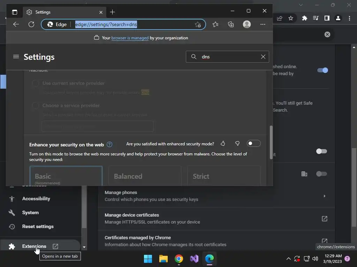Image resolution: width=357 pixels, height=267 pixels.
Task: Select Strict security level card
Action: 224,176
